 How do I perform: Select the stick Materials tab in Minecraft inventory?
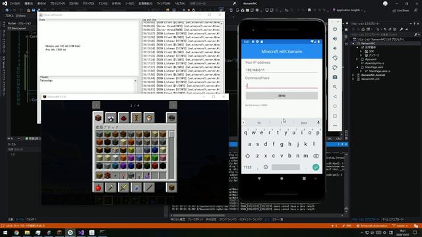pos(149,187)
